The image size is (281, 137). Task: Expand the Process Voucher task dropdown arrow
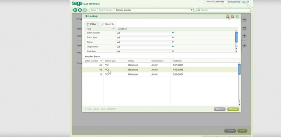click(x=191, y=10)
